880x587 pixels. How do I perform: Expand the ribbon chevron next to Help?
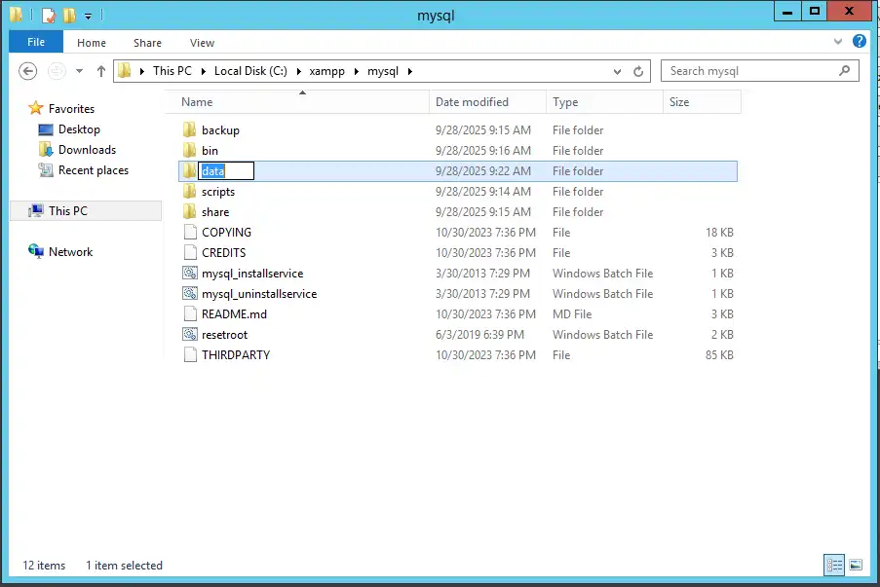pyautogui.click(x=836, y=42)
